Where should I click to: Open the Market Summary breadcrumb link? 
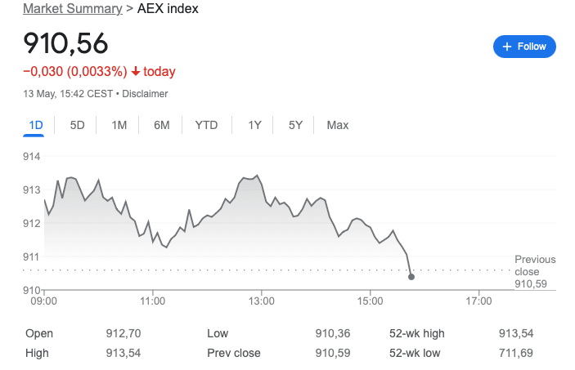(x=70, y=9)
